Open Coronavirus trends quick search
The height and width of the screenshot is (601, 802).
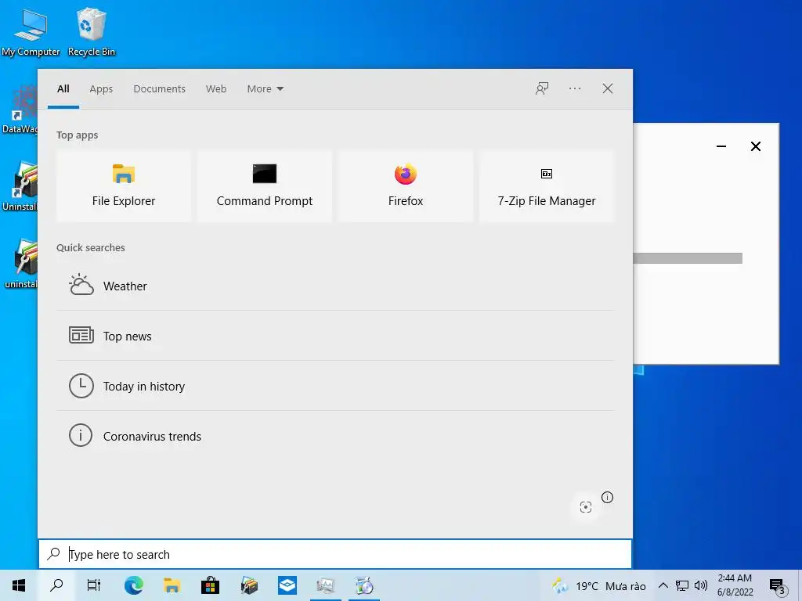point(335,436)
